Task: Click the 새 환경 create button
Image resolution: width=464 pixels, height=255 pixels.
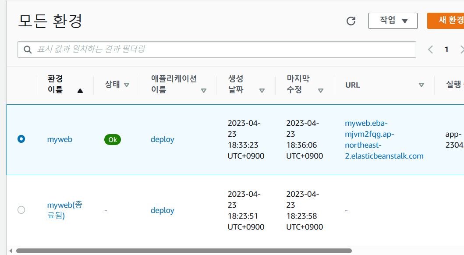Action: (x=446, y=21)
